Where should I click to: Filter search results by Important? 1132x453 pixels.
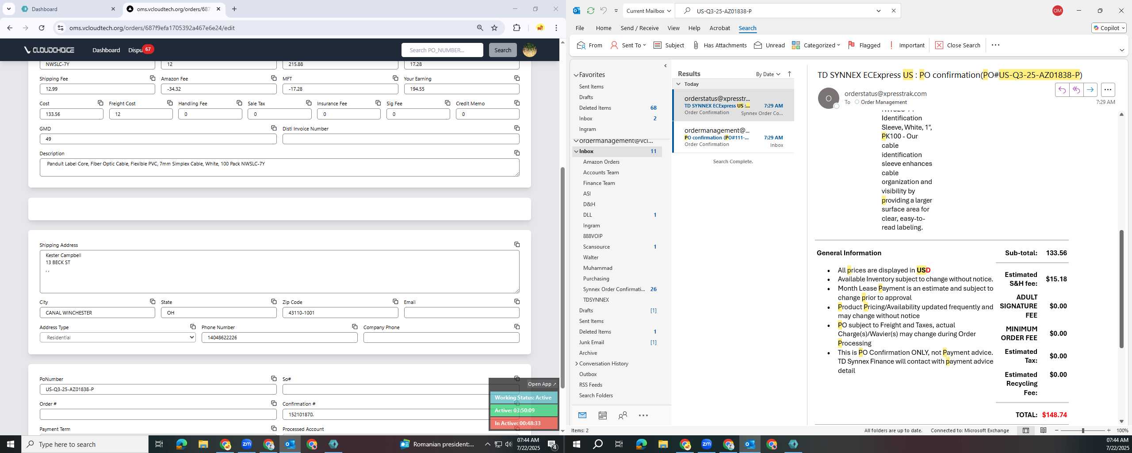906,45
